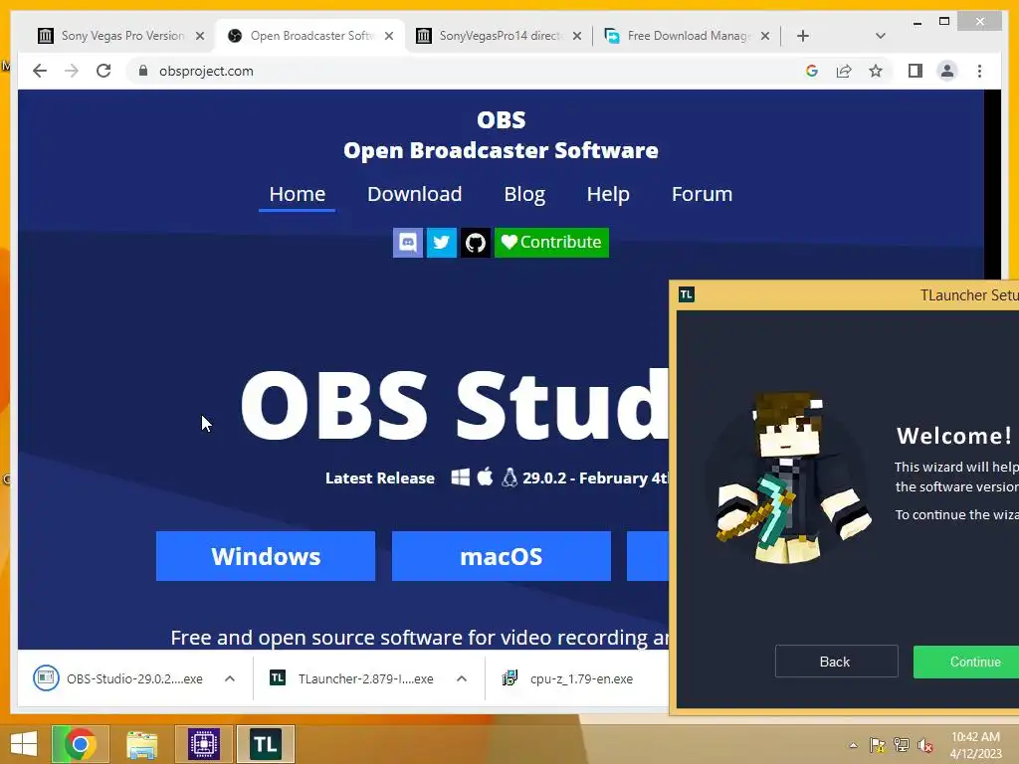Click Continue in TLauncher Setup
This screenshot has height=764, width=1019.
(966, 662)
